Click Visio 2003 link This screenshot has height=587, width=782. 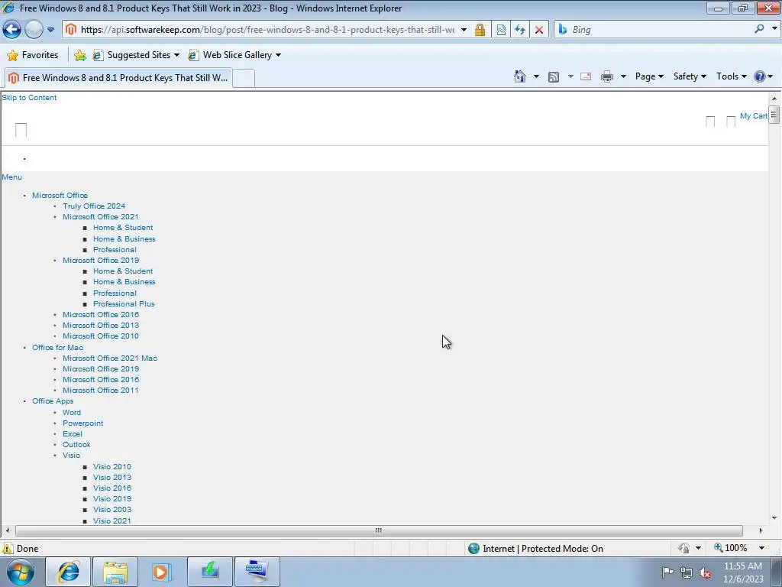click(x=112, y=509)
